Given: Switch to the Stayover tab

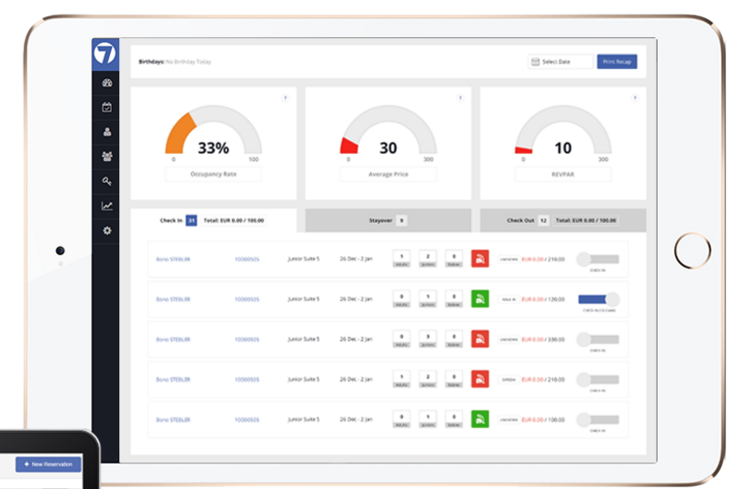Looking at the screenshot, I should 388,220.
